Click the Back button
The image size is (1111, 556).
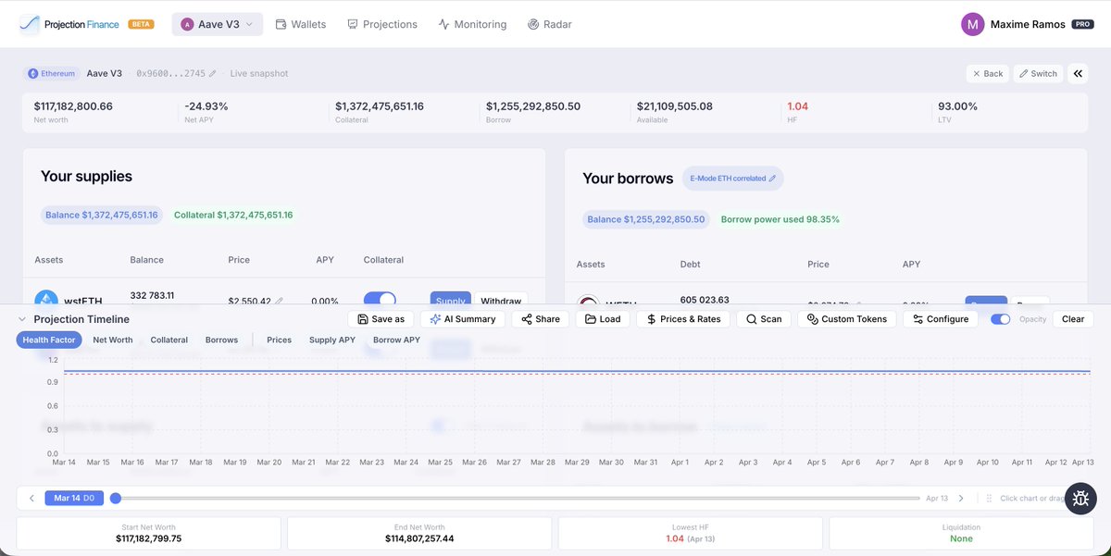[x=988, y=73]
